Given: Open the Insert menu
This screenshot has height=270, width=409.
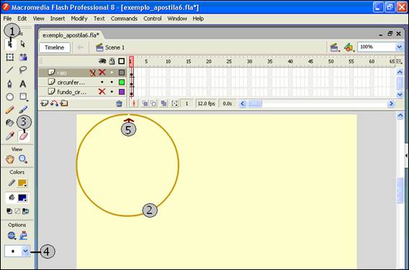Looking at the screenshot, I should 58,19.
